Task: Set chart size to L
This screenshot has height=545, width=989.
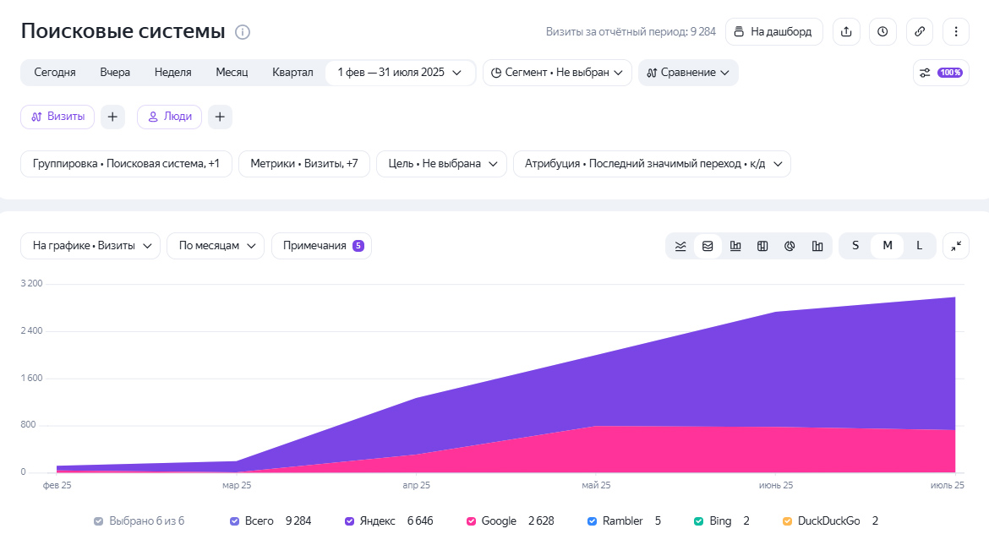Action: click(919, 246)
